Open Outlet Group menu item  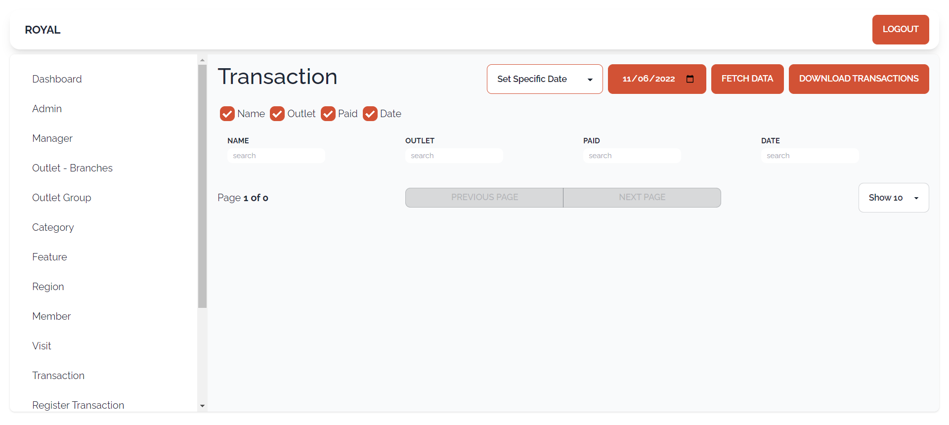coord(62,198)
